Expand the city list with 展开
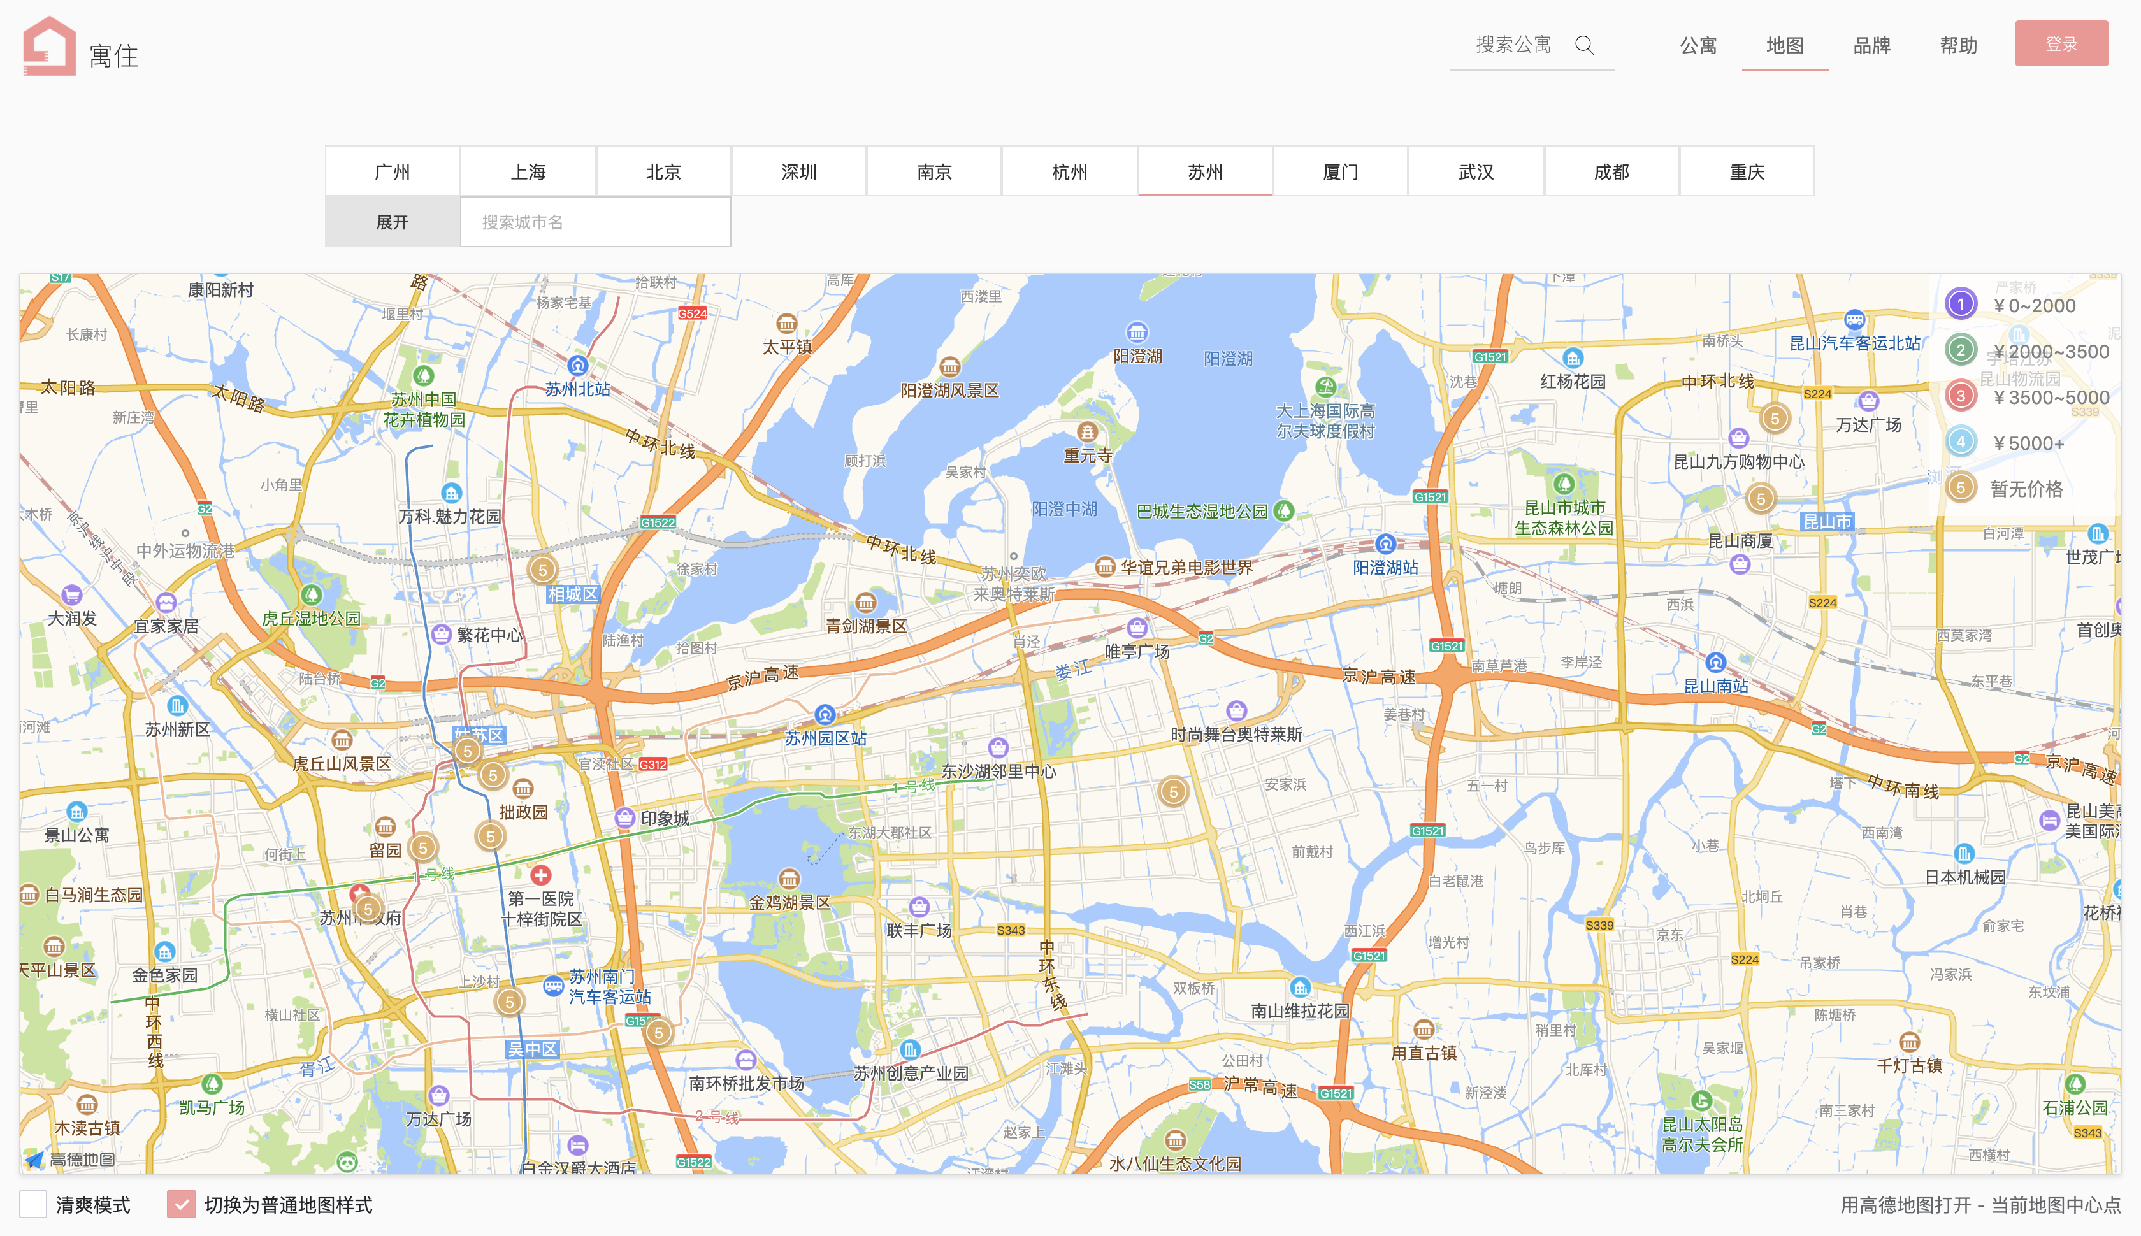 (393, 222)
